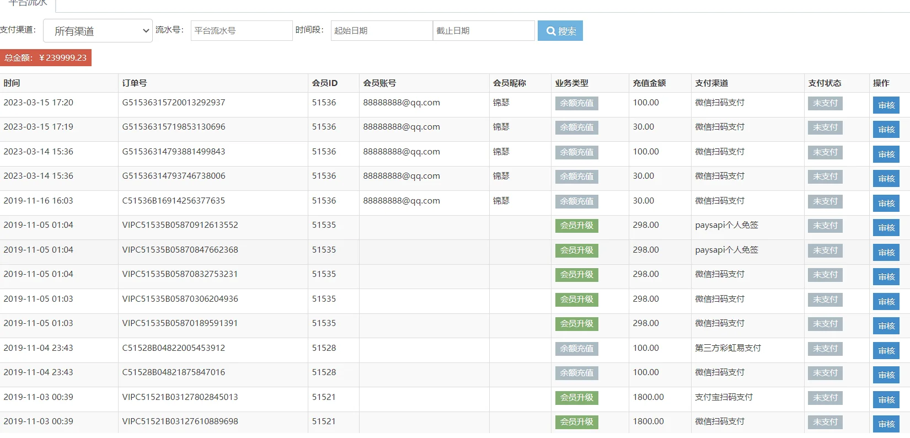Select the 平台流水 tab
Viewport: 910px width, 438px height.
point(28,3)
